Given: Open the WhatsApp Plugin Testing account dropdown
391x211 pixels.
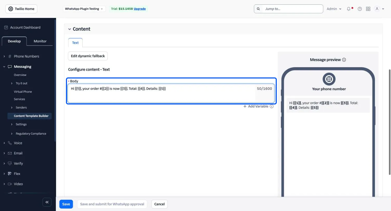Looking at the screenshot, I should tap(84, 9).
